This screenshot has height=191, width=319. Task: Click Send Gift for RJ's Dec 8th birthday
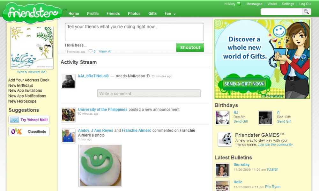click(x=241, y=121)
